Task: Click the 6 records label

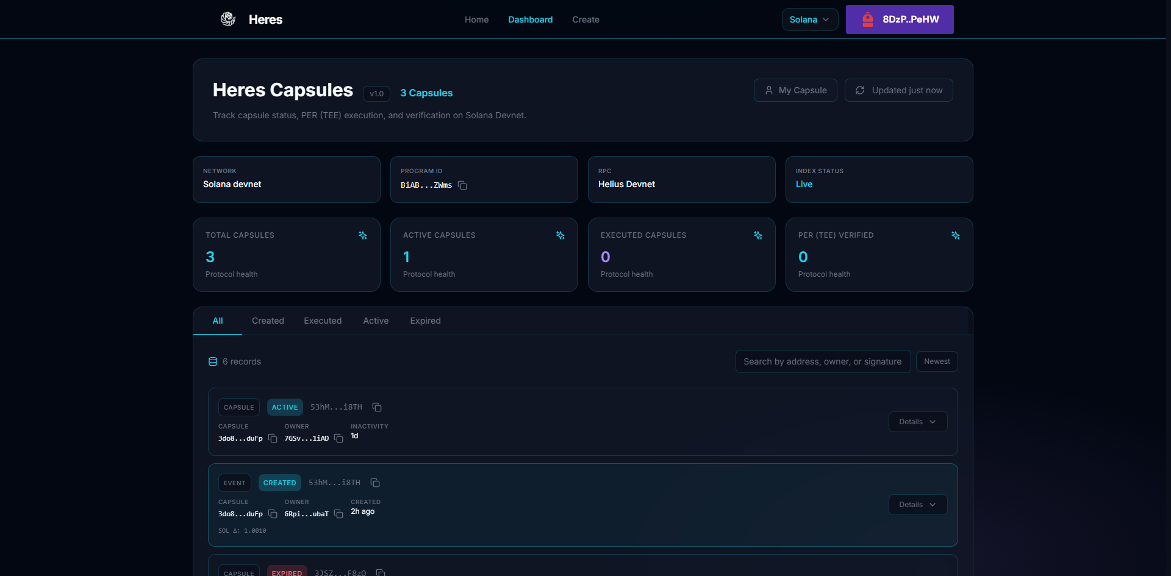Action: 242,361
